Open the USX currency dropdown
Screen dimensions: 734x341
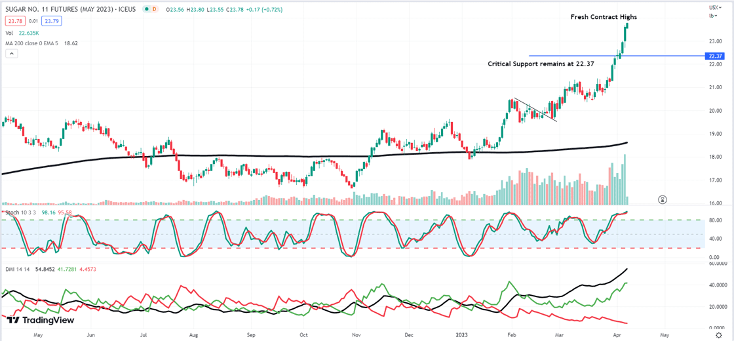coord(715,7)
